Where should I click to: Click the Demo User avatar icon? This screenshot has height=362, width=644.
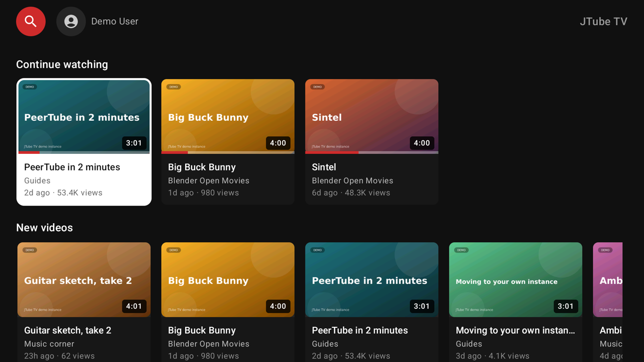[71, 21]
